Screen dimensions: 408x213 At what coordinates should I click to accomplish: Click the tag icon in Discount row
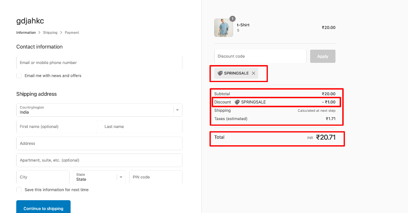click(237, 102)
